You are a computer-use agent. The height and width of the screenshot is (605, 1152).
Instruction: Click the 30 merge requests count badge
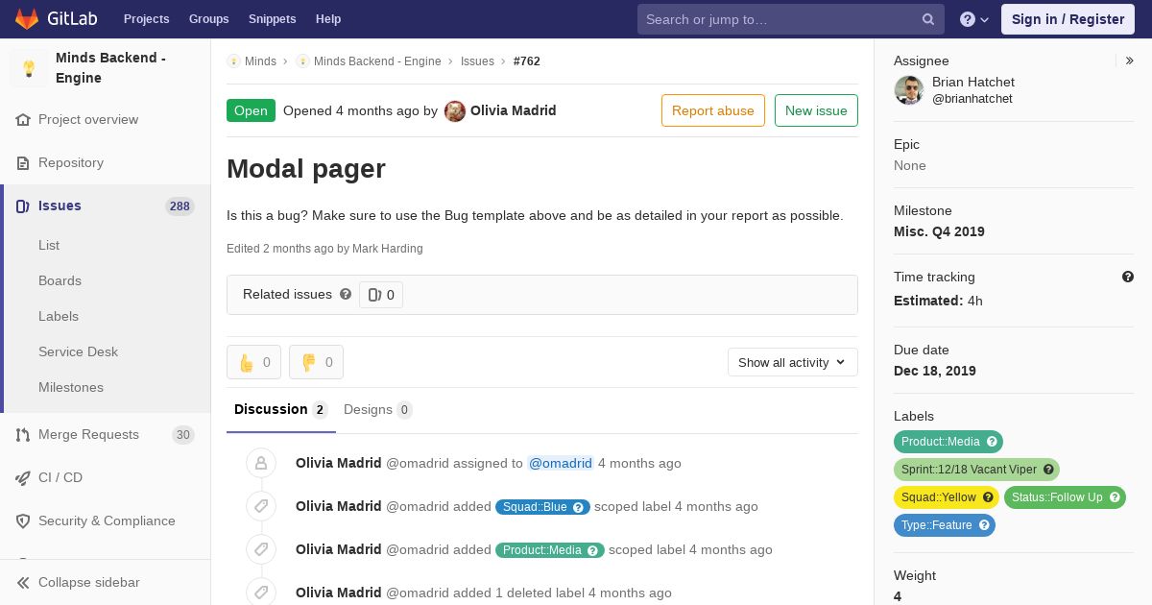pyautogui.click(x=183, y=435)
